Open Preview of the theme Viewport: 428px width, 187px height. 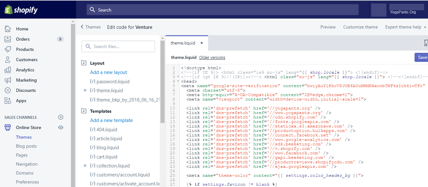click(x=328, y=27)
